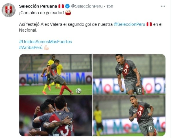
Task: Open the @SeleccionPeru handle in the header
Action: pyautogui.click(x=87, y=6)
